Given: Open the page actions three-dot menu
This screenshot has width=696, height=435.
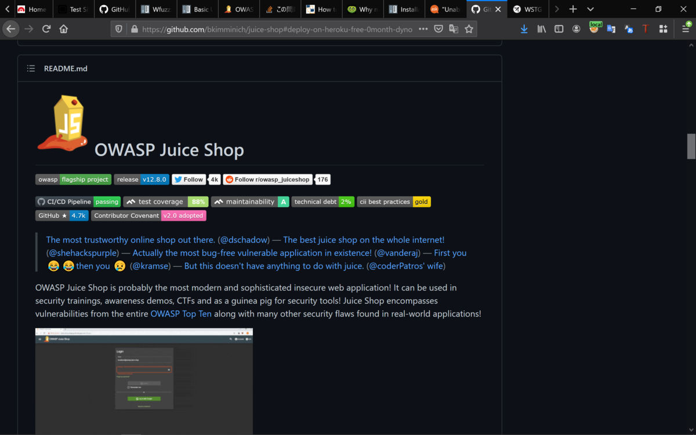Looking at the screenshot, I should tap(423, 29).
